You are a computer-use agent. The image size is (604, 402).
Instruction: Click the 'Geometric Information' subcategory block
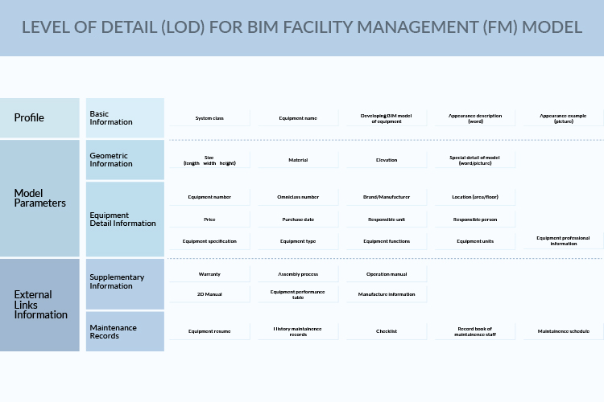pos(125,160)
